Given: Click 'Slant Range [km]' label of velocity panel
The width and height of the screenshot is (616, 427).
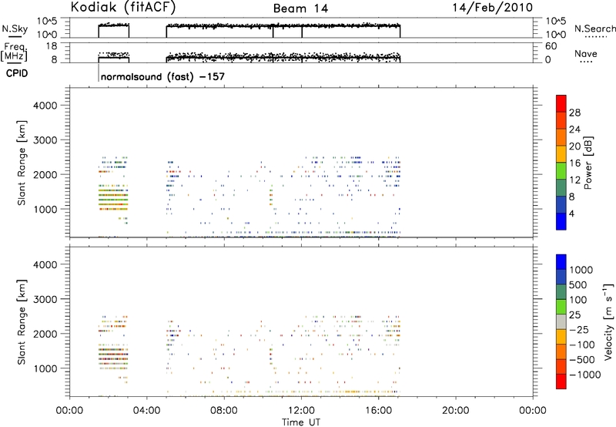Looking at the screenshot, I should click(22, 322).
